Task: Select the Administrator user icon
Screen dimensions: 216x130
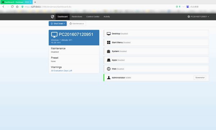Action: pos(109,78)
